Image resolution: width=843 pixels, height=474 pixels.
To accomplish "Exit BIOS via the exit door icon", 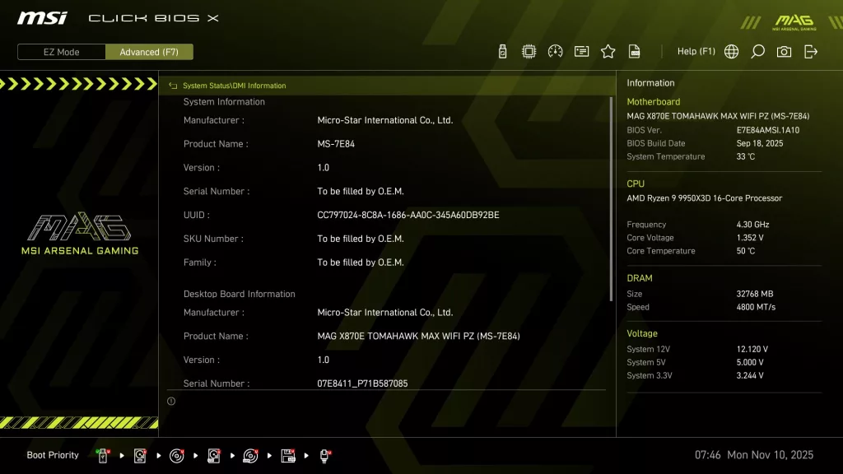I will (810, 51).
